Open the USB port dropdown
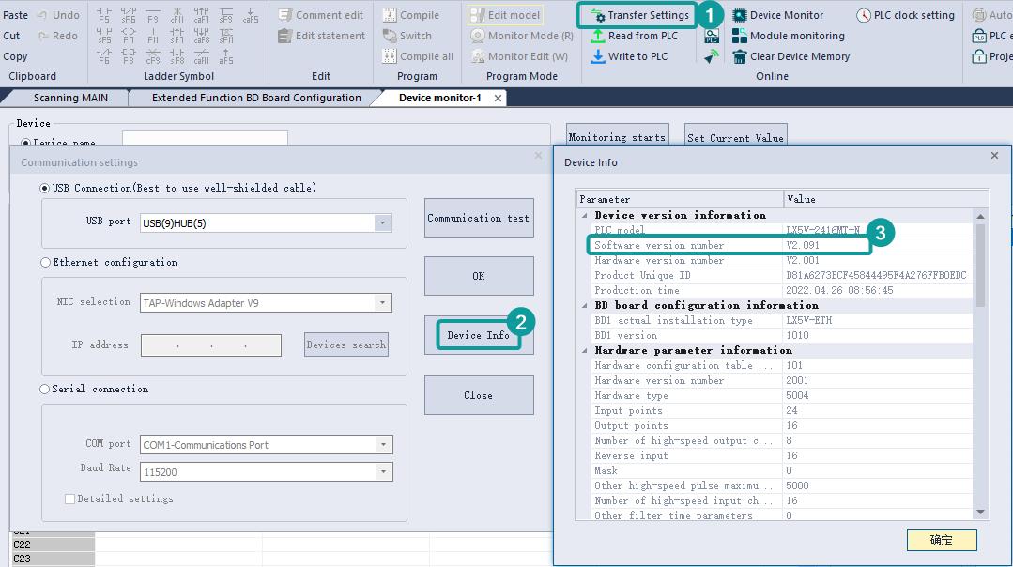The image size is (1013, 567). (382, 223)
